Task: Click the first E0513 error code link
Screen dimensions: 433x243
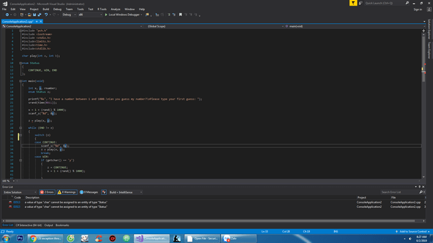Action: click(16, 202)
